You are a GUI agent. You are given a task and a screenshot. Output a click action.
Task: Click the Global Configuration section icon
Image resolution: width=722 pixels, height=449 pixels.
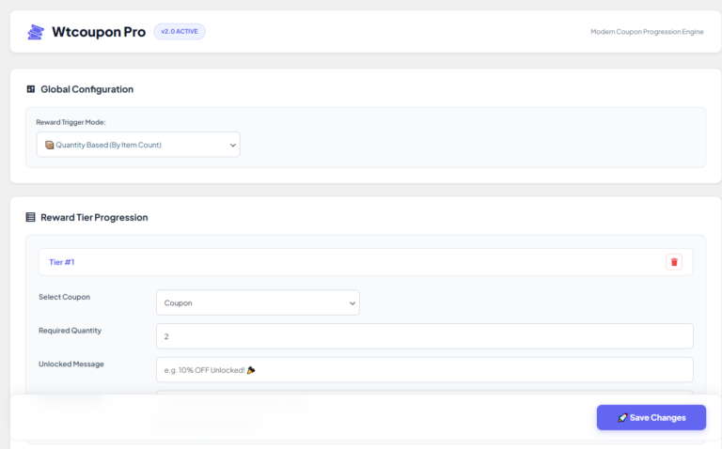point(30,89)
